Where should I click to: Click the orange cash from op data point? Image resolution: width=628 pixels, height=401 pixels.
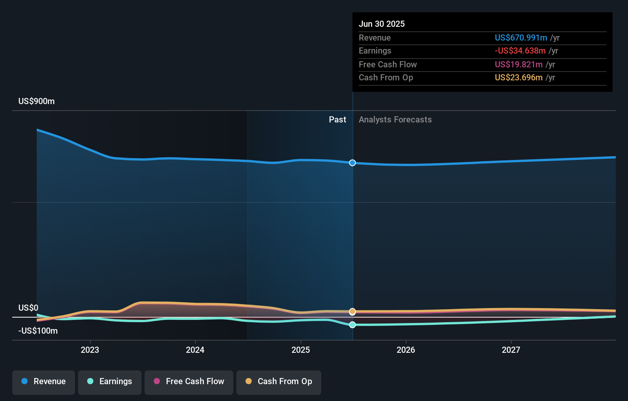(352, 311)
